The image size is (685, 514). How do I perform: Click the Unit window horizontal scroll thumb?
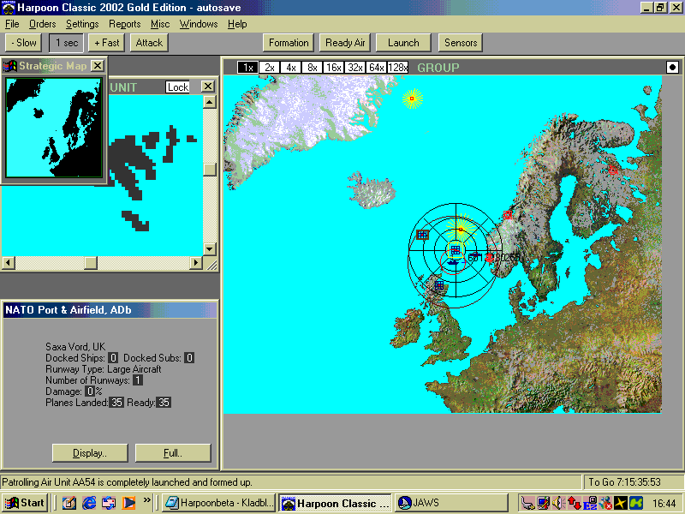tap(91, 263)
